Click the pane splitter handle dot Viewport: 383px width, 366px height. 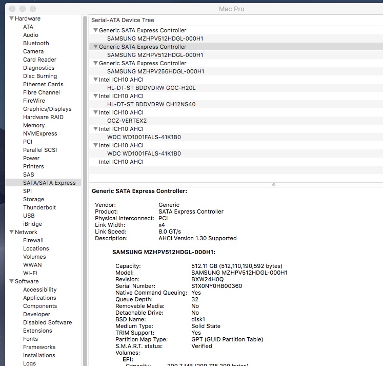point(274,185)
